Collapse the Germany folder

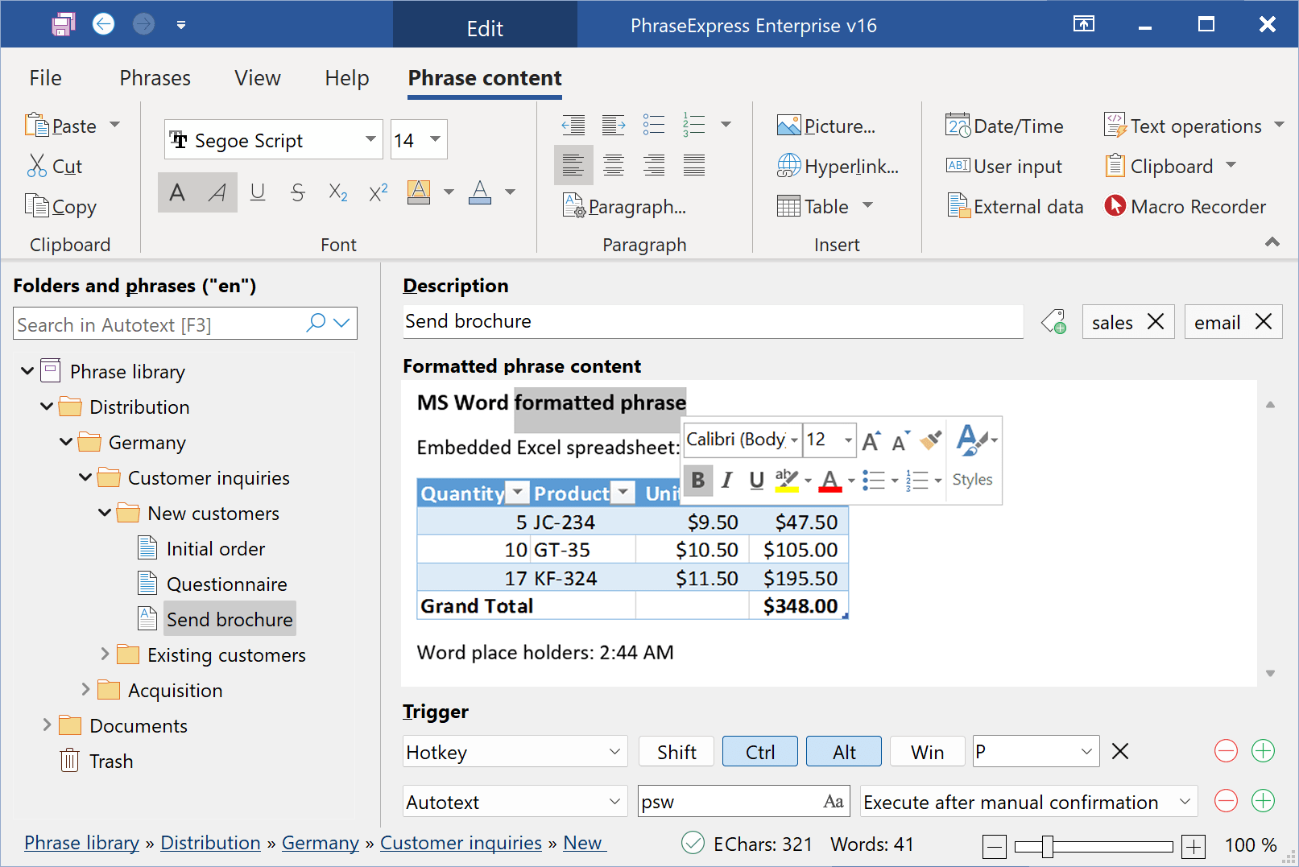tap(66, 442)
